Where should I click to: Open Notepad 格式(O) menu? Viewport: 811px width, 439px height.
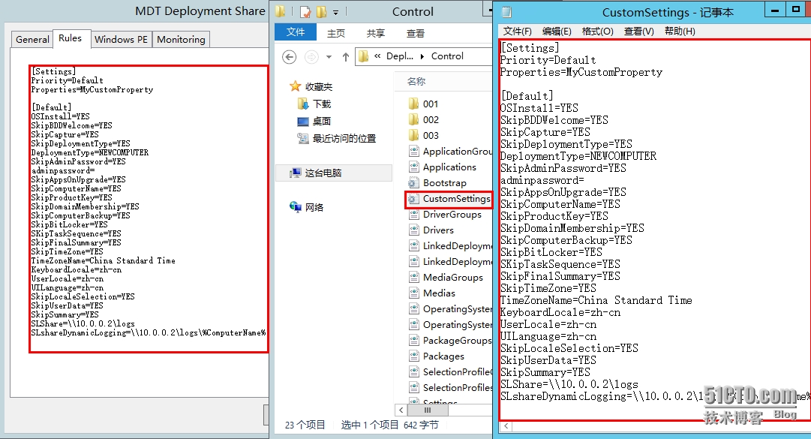(x=597, y=32)
